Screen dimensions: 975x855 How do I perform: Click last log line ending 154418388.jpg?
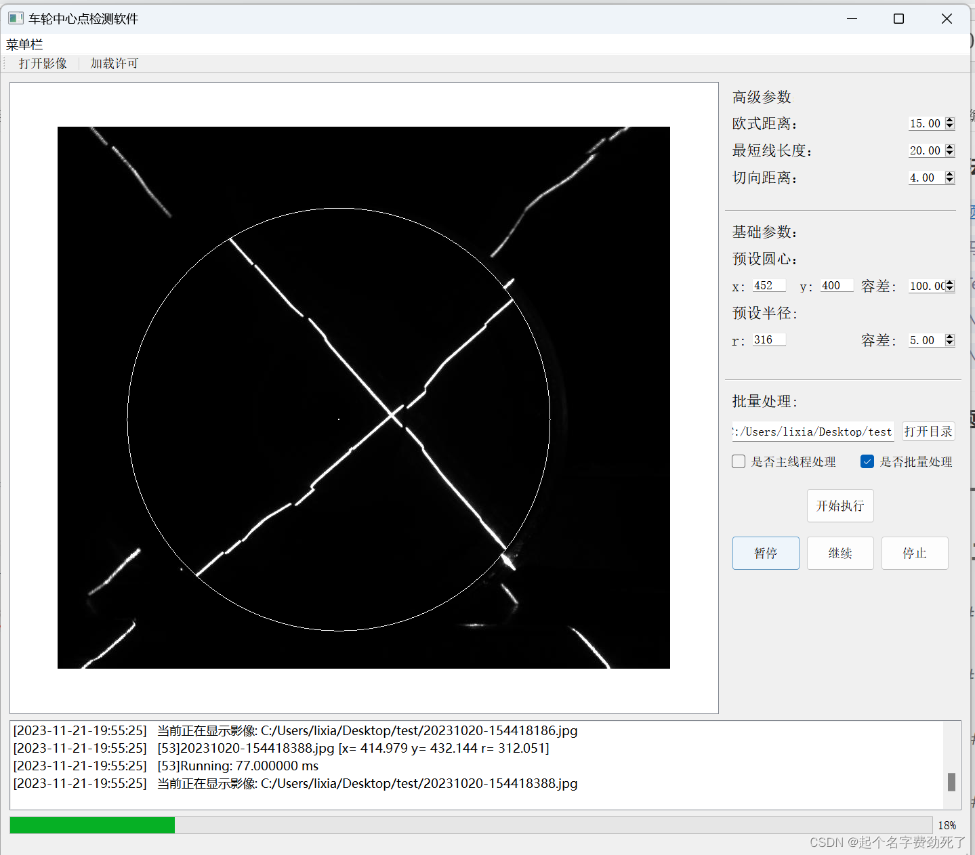tap(295, 783)
